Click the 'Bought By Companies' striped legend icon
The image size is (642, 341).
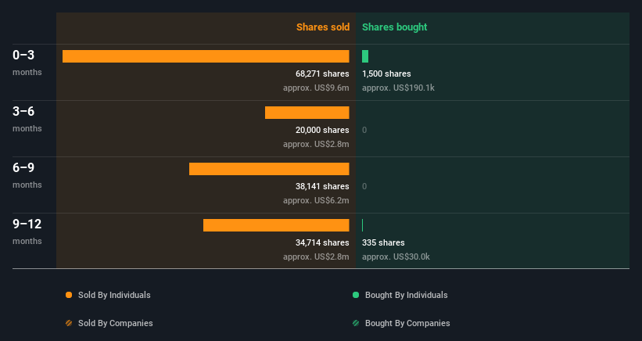click(x=356, y=323)
